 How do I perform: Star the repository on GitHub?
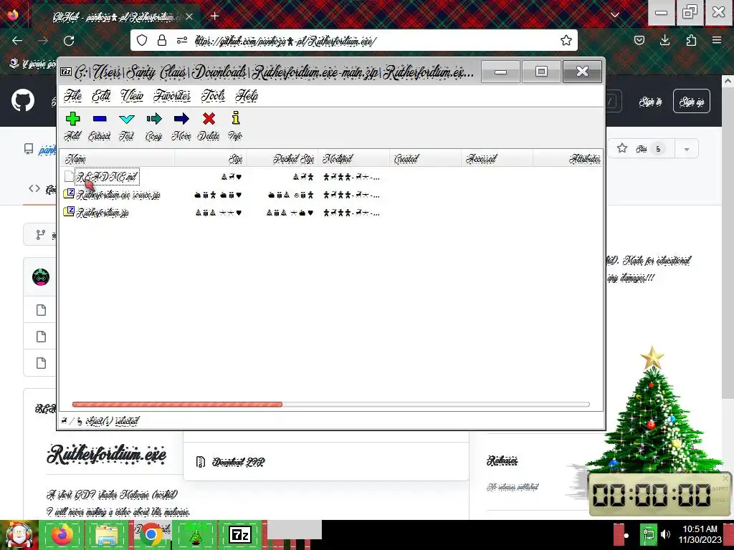[x=642, y=149]
